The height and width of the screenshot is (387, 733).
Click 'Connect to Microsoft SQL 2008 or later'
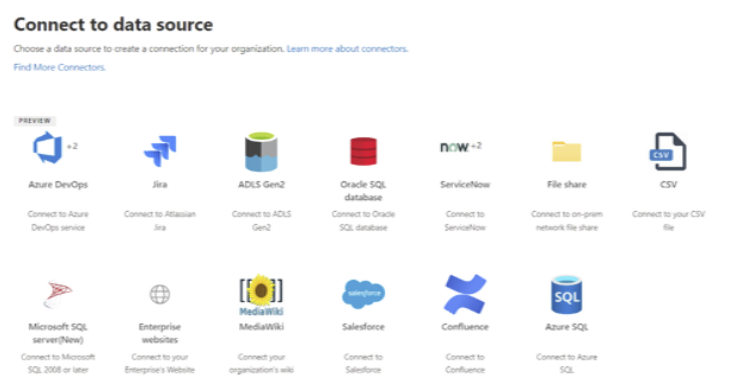point(58,363)
